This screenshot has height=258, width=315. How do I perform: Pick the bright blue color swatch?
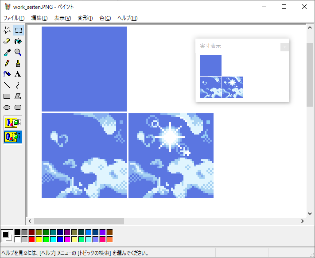60,239
